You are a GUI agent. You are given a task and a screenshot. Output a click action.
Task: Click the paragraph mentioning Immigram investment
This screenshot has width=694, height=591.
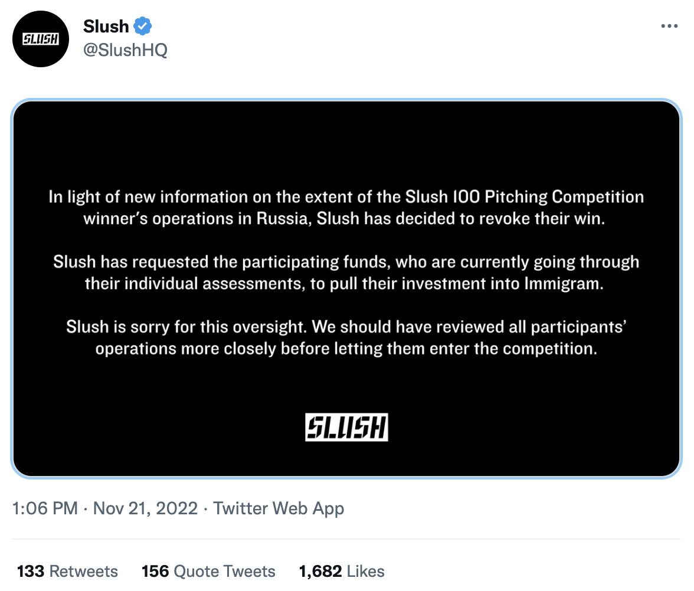point(346,272)
